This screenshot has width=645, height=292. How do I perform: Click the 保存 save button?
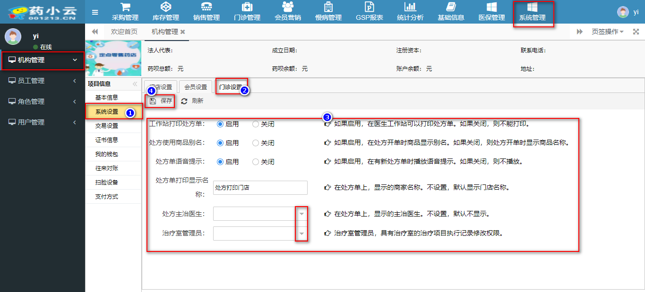(161, 101)
